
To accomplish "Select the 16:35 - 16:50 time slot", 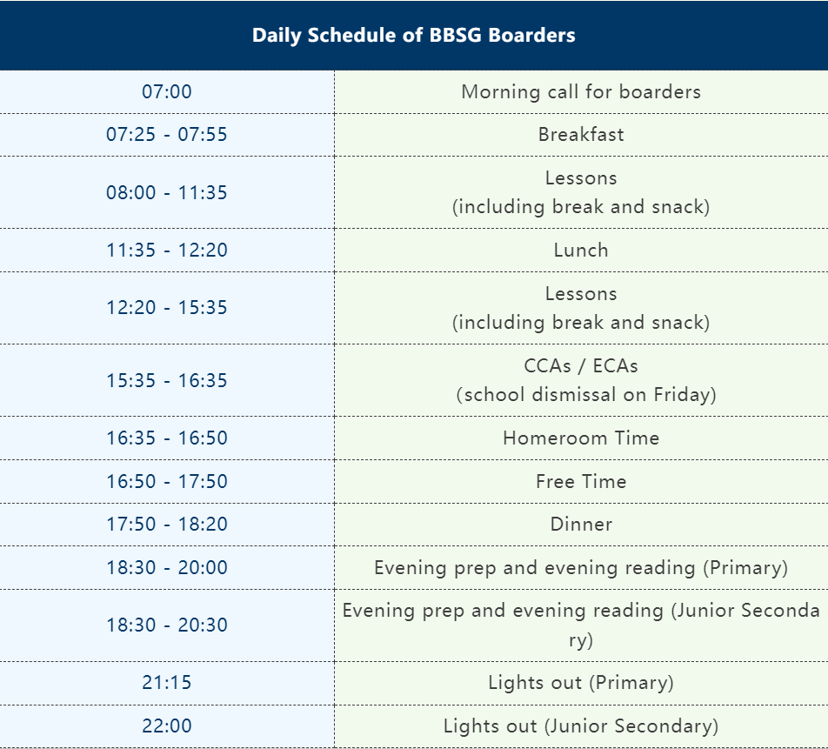I will tap(167, 438).
